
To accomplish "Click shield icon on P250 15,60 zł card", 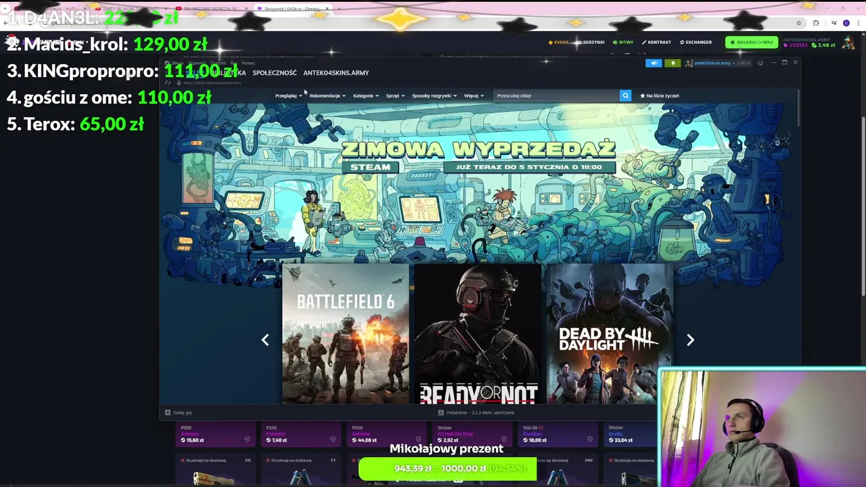I will coord(247,440).
